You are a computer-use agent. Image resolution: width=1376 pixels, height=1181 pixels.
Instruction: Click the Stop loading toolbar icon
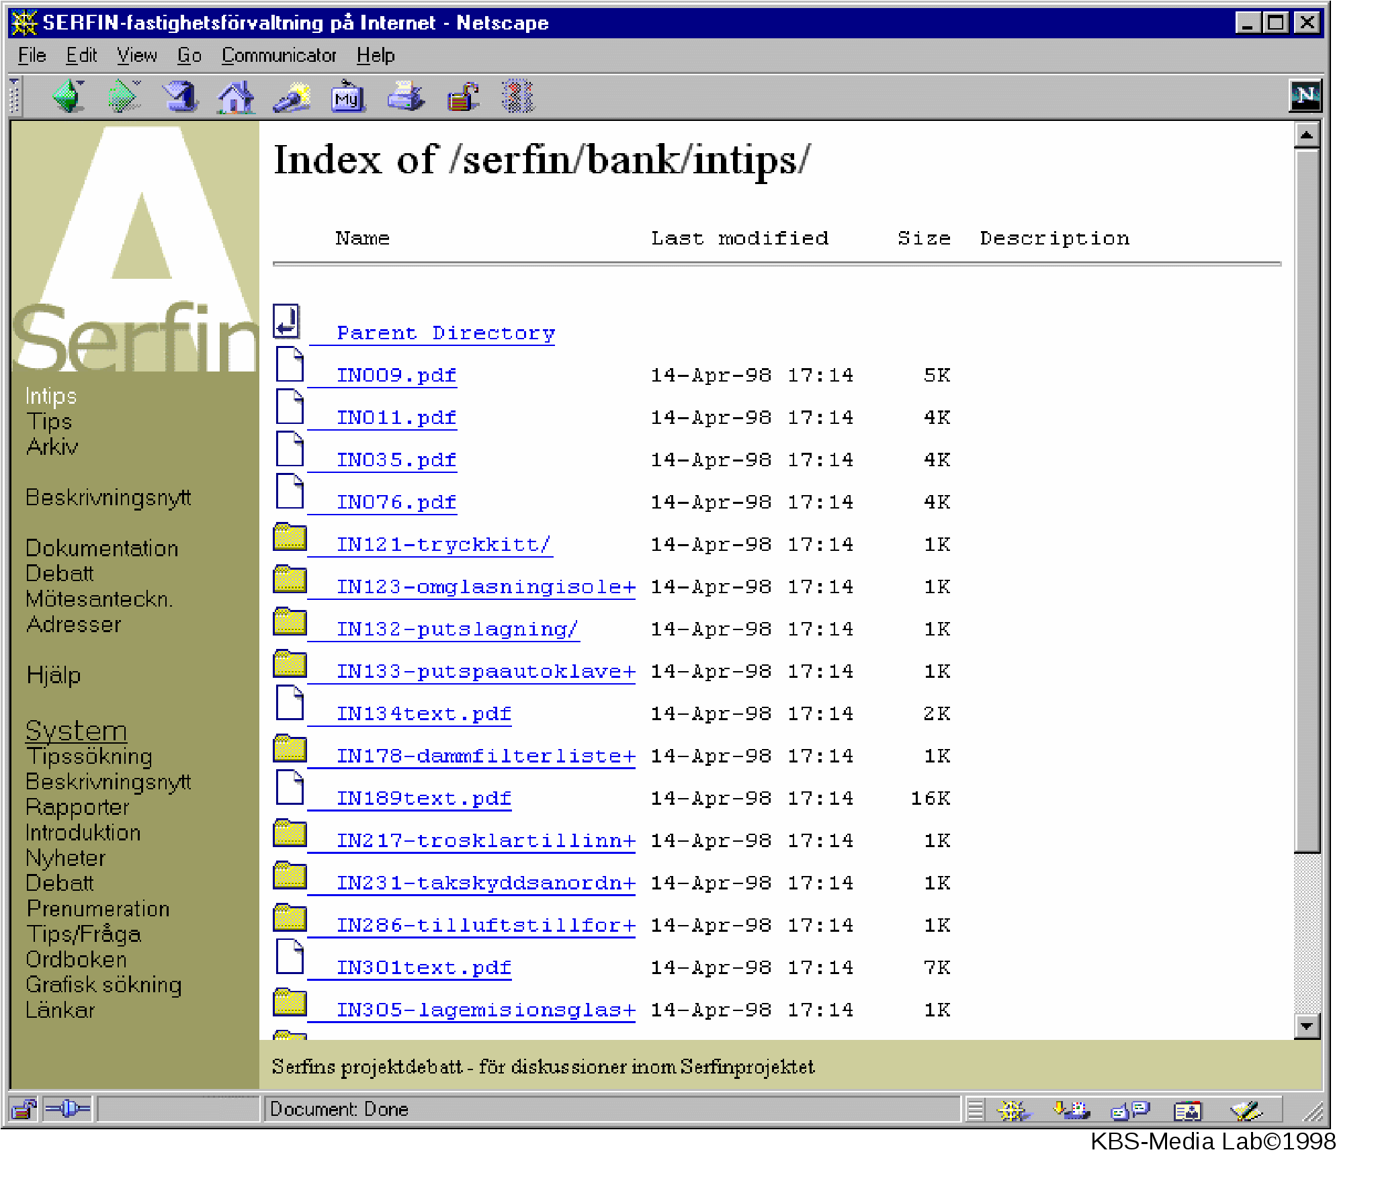(x=517, y=96)
